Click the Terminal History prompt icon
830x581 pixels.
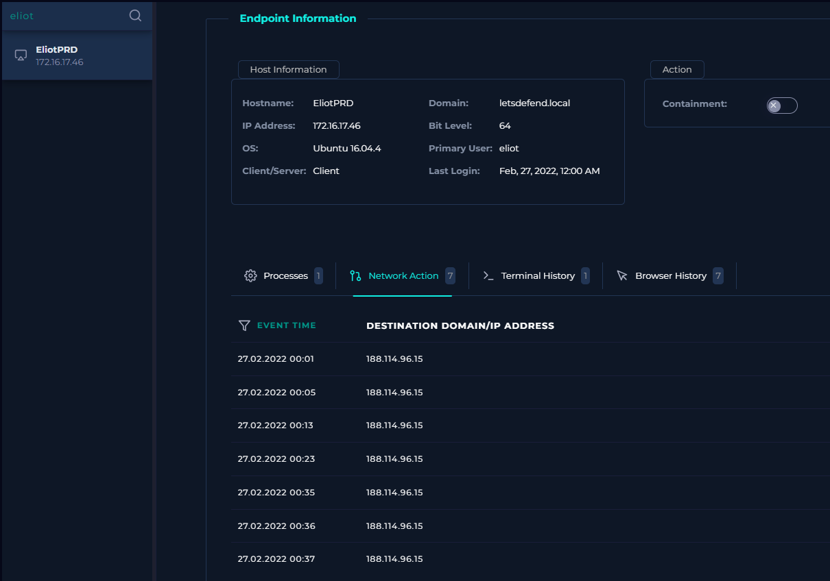coord(488,275)
